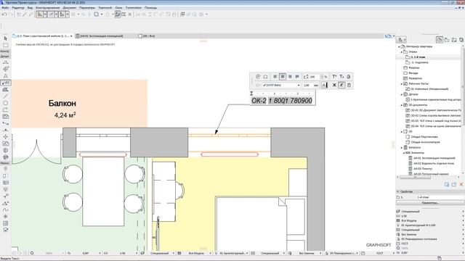Viewport: 465px width, 261px height.
Task: Click strikethrough icon in text toolbar
Action: (x=349, y=77)
